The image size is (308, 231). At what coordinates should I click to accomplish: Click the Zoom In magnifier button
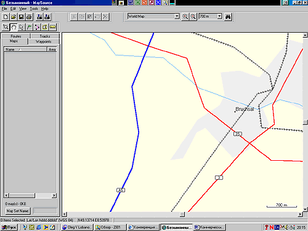point(185,17)
